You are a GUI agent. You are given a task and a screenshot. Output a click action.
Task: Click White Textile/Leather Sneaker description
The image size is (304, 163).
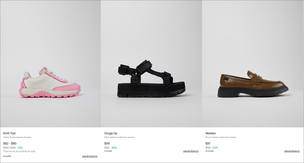tap(17, 137)
